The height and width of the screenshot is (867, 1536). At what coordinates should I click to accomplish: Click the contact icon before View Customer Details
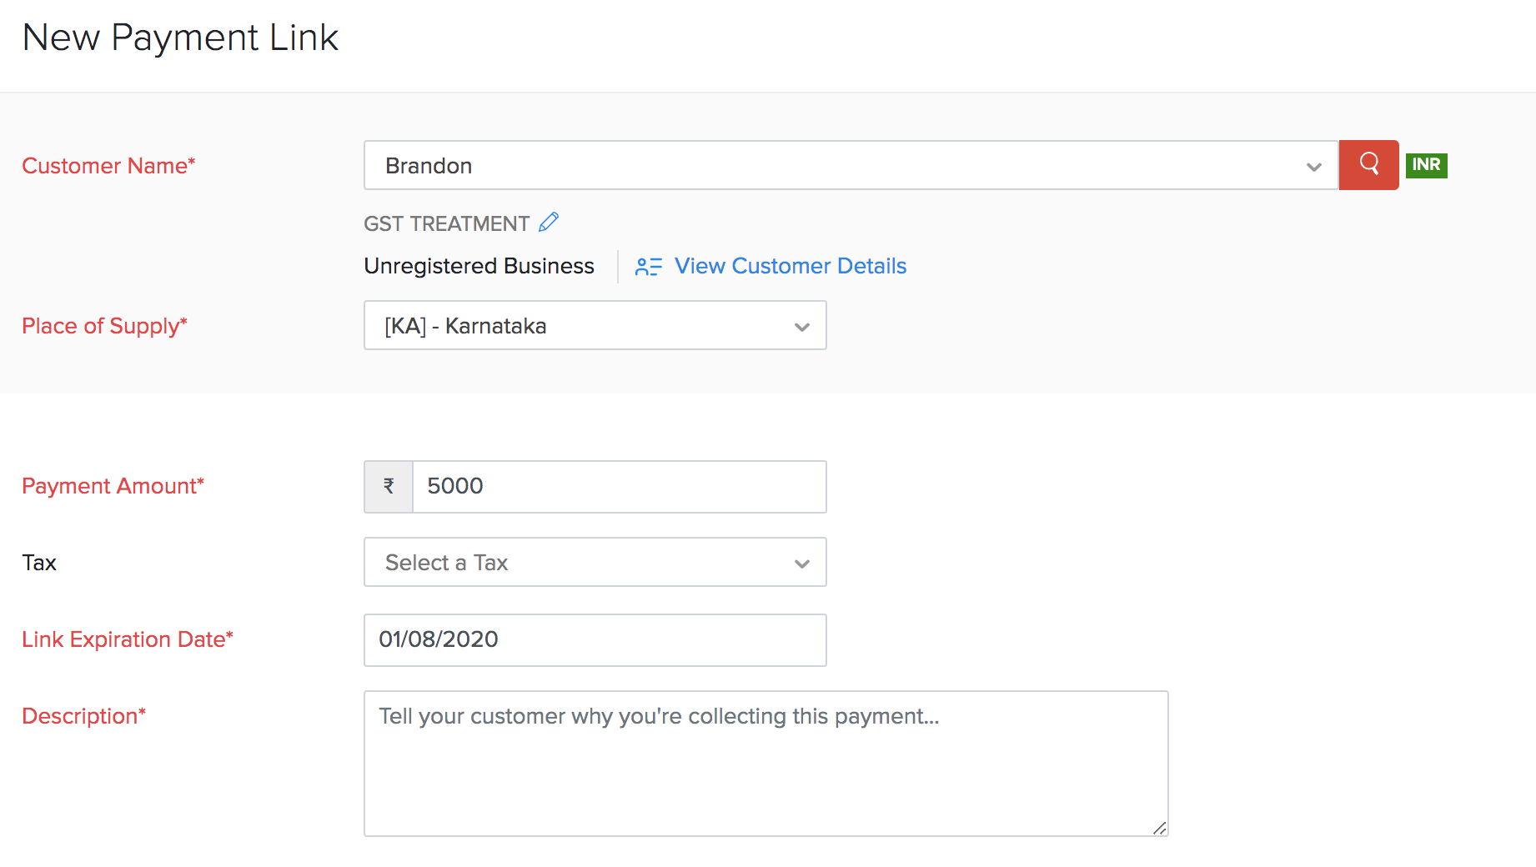[648, 266]
